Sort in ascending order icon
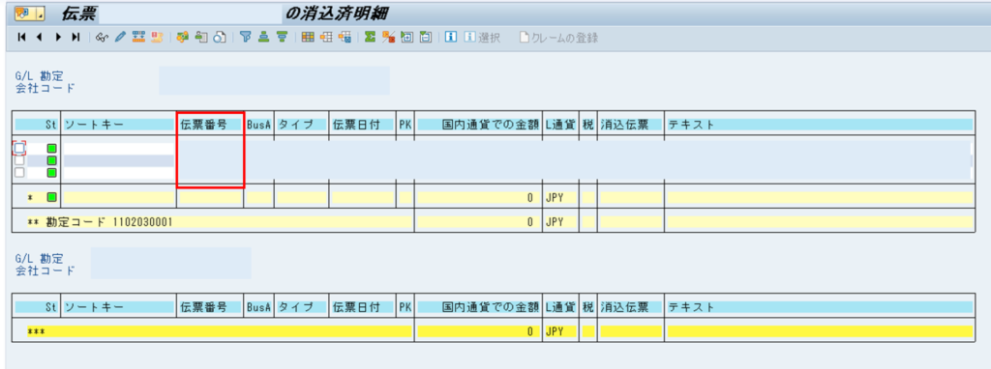 tap(263, 38)
